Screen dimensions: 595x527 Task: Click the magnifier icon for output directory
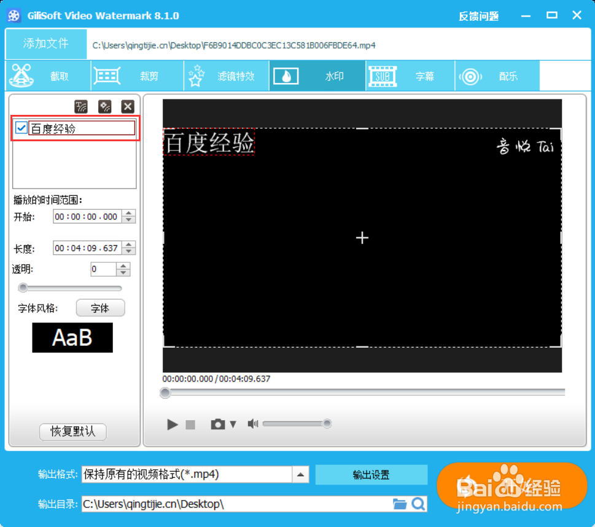pyautogui.click(x=418, y=504)
